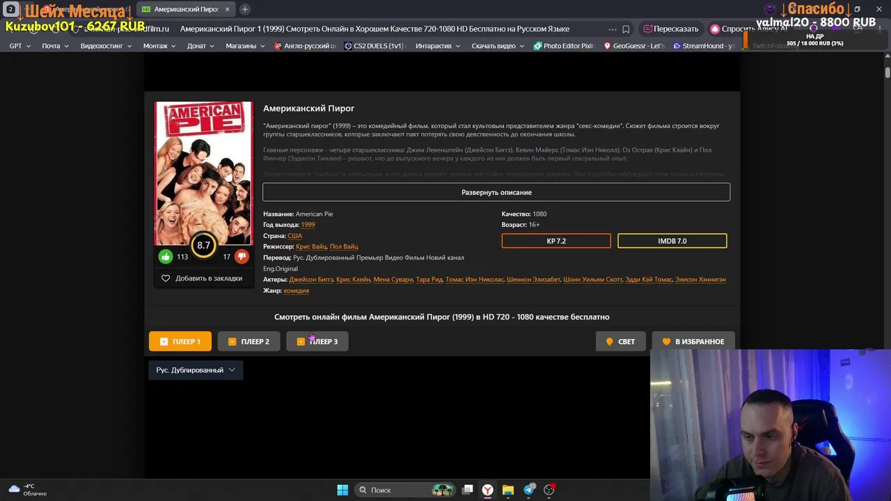Open the Рус. Дублированный translation dropdown
The width and height of the screenshot is (891, 501).
[x=196, y=370]
